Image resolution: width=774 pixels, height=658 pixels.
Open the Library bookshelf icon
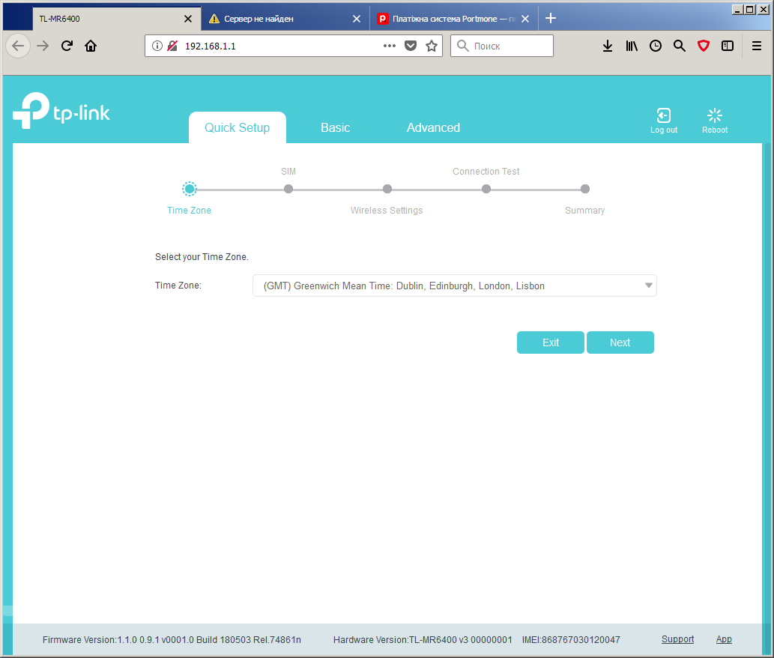(x=632, y=46)
